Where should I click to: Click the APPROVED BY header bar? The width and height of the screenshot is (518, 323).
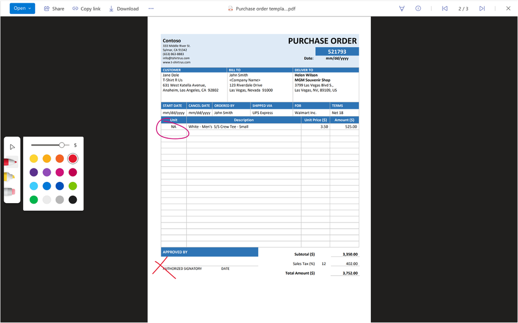click(x=209, y=252)
